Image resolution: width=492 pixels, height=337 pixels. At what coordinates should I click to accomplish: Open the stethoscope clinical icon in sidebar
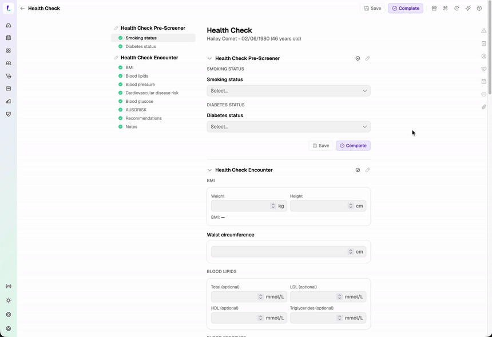pyautogui.click(x=9, y=76)
